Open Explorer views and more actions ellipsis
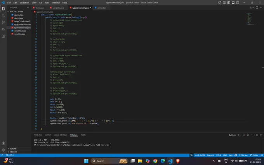 point(28,8)
